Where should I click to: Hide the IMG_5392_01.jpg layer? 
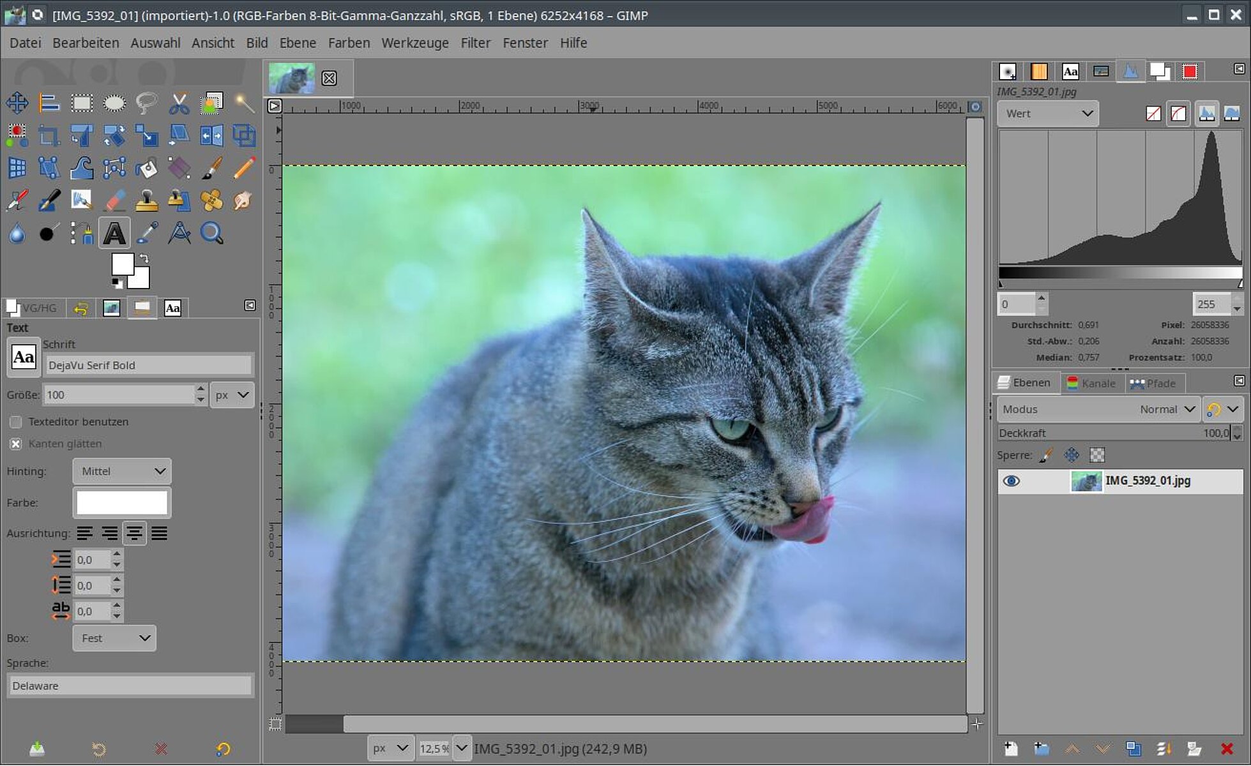[1011, 481]
